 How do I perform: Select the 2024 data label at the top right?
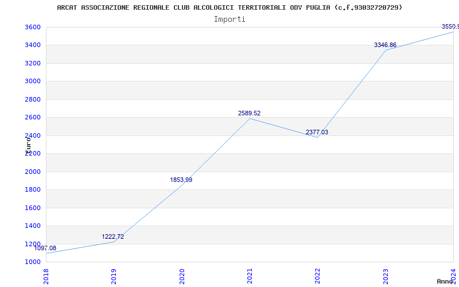450,26
